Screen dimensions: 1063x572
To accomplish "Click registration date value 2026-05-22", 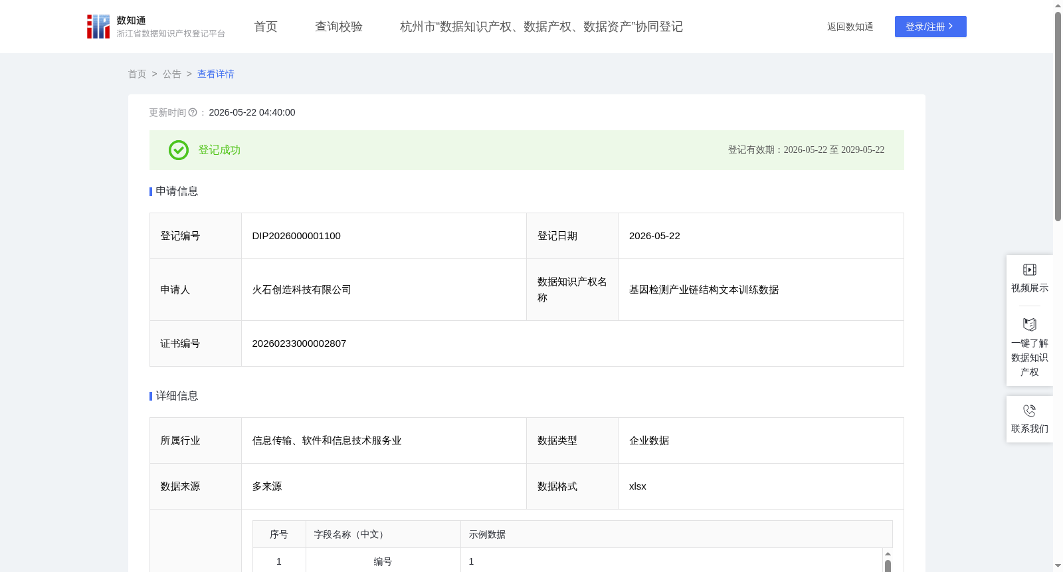I will pyautogui.click(x=654, y=236).
